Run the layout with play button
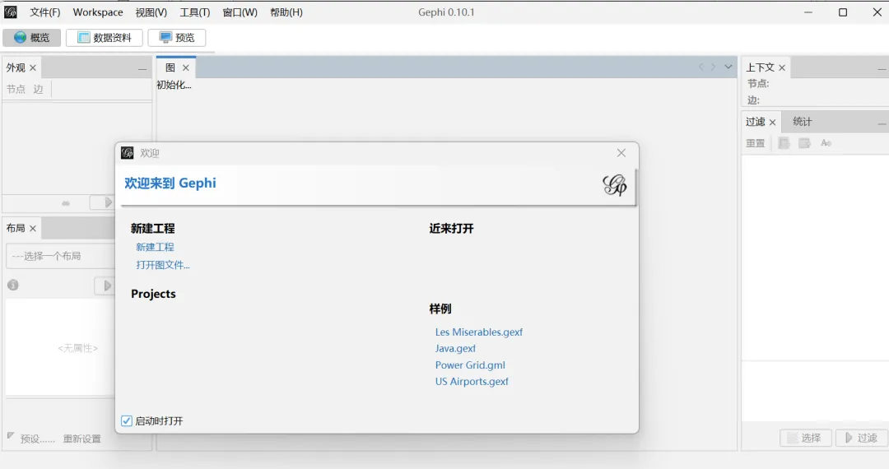The width and height of the screenshot is (889, 469). point(105,286)
